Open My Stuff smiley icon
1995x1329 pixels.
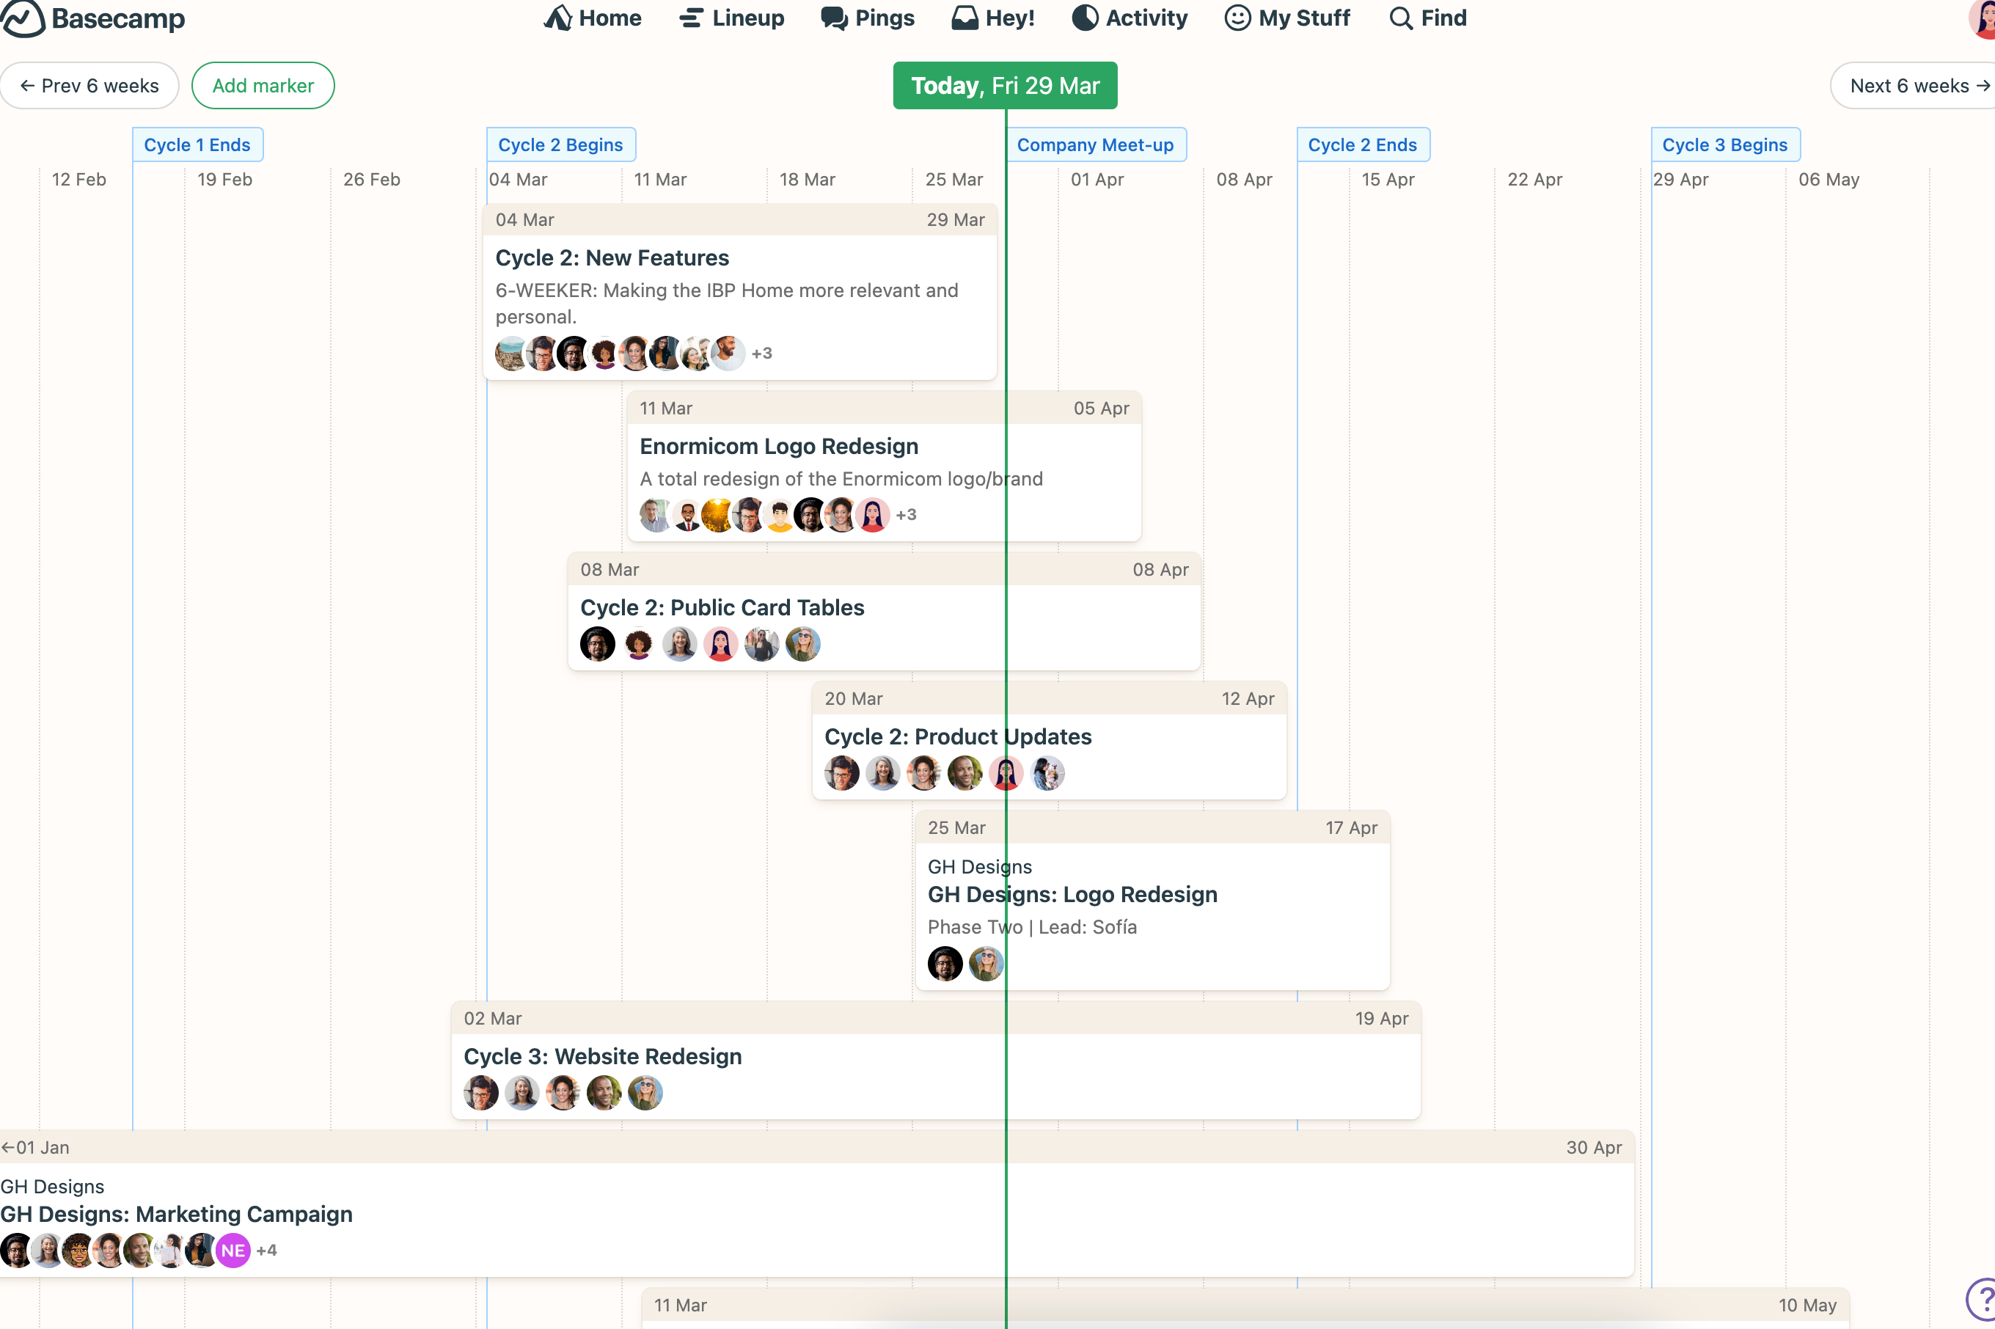pyautogui.click(x=1237, y=18)
